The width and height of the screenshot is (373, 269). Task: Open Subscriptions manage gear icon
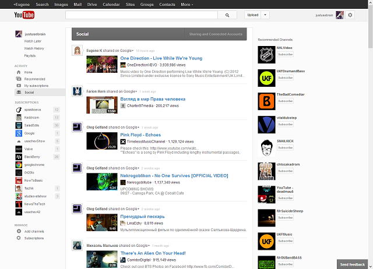[19, 238]
